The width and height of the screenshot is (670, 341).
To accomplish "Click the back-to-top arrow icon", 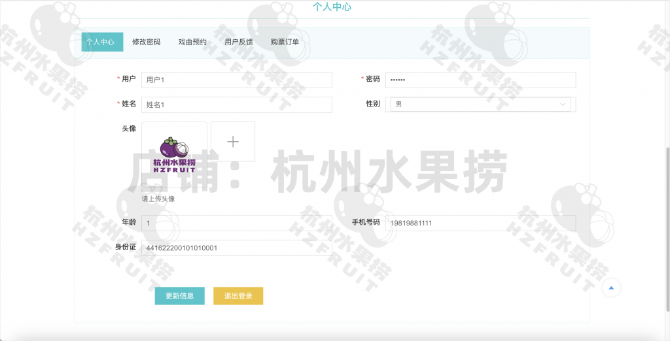I will (611, 287).
